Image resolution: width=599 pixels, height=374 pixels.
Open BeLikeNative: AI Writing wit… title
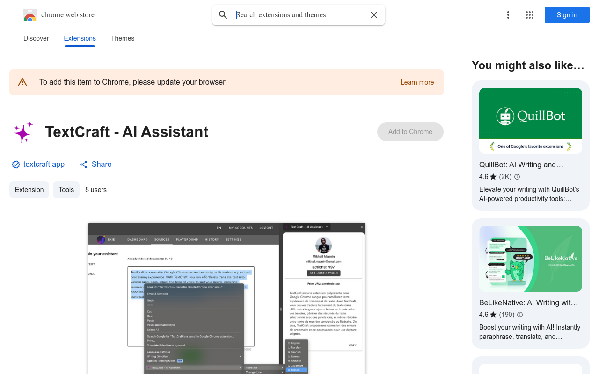click(x=528, y=302)
